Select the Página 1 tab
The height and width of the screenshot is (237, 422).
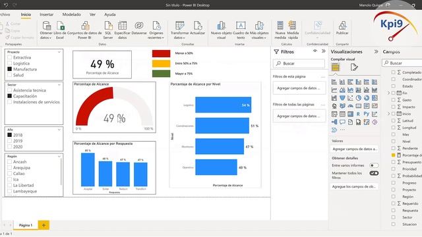pyautogui.click(x=26, y=225)
